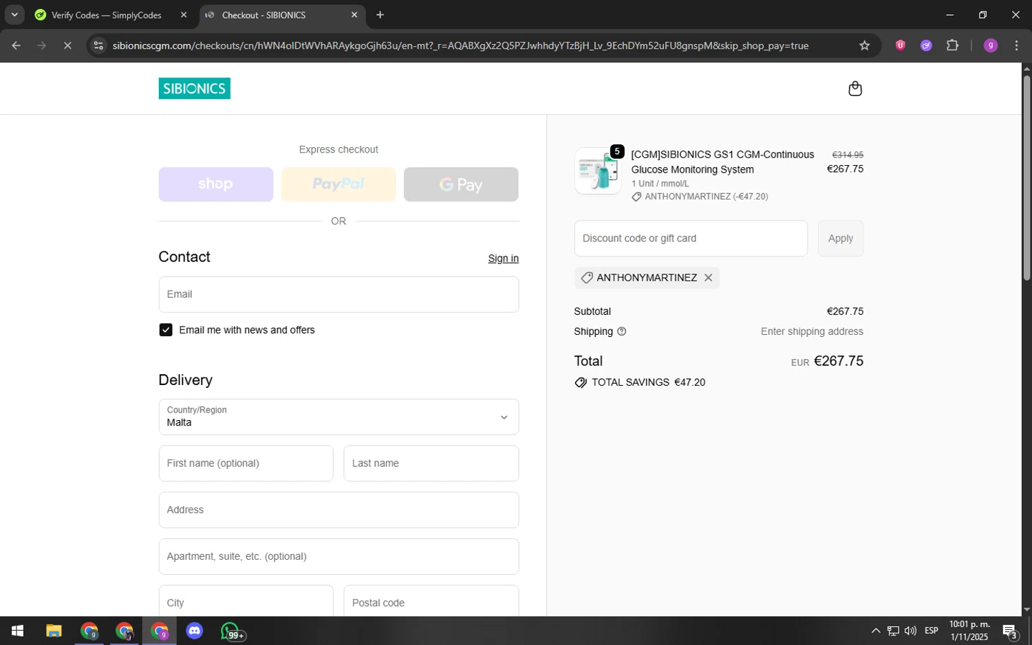The width and height of the screenshot is (1032, 645).
Task: Open the tab search dropdown arrow
Action: [14, 14]
